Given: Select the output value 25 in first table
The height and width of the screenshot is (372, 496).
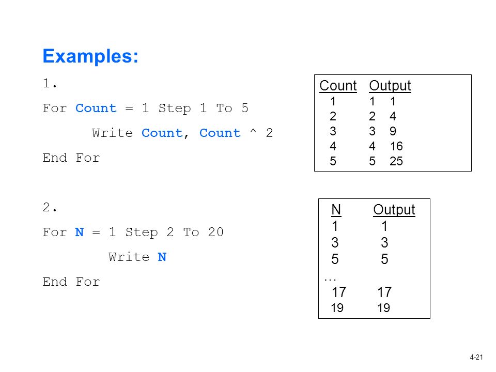Looking at the screenshot, I should (396, 161).
